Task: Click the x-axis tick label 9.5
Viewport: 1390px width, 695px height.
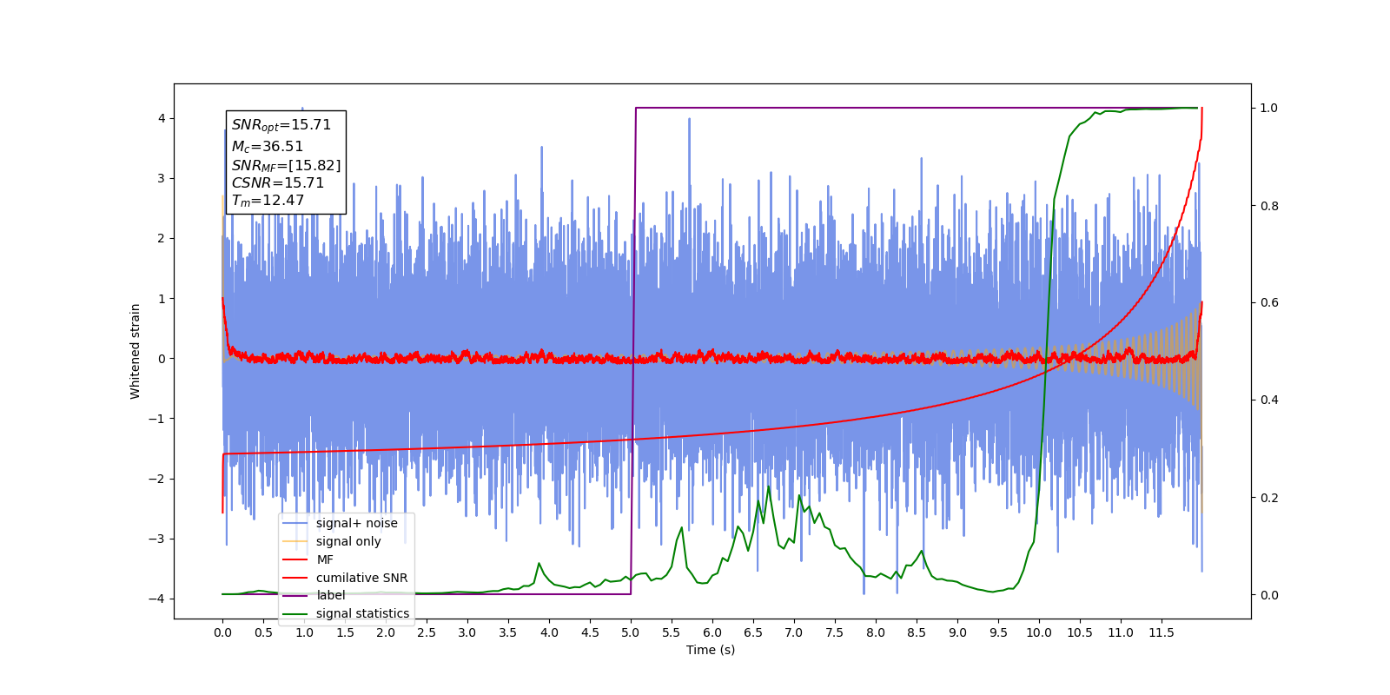Action: point(998,632)
